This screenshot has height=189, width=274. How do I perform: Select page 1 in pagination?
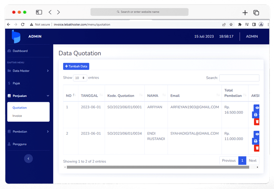pos(242,160)
